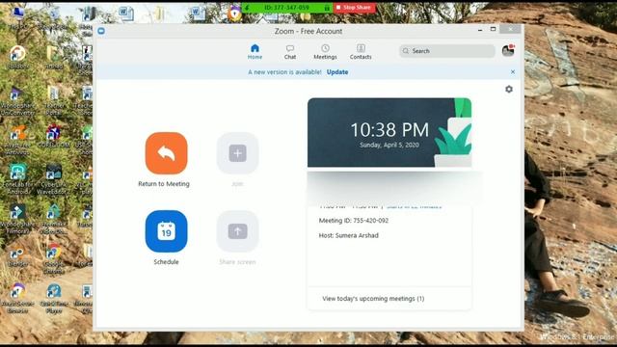Select the This PC desktop icon
This screenshot has height=347, width=617.
(x=17, y=18)
